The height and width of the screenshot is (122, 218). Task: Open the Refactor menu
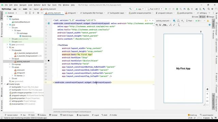(x=37, y=5)
